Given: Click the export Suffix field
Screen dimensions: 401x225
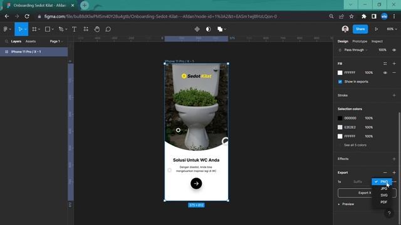Looking at the screenshot, I should tap(358, 182).
